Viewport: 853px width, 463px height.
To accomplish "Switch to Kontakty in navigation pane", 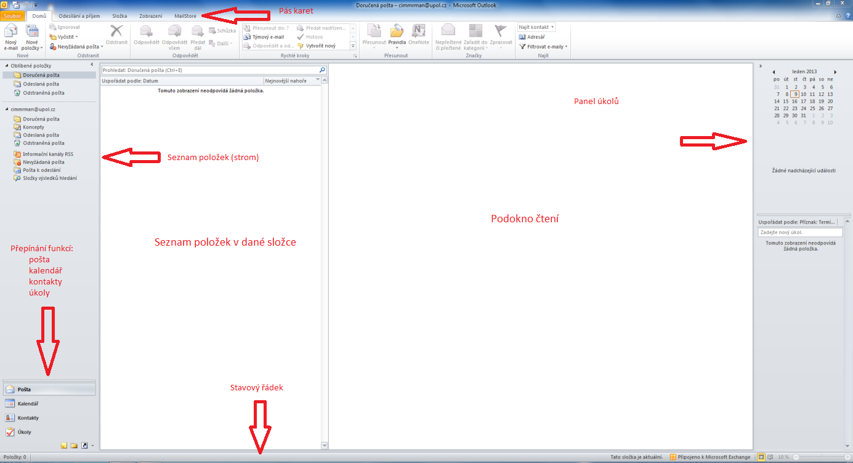I will (x=28, y=418).
